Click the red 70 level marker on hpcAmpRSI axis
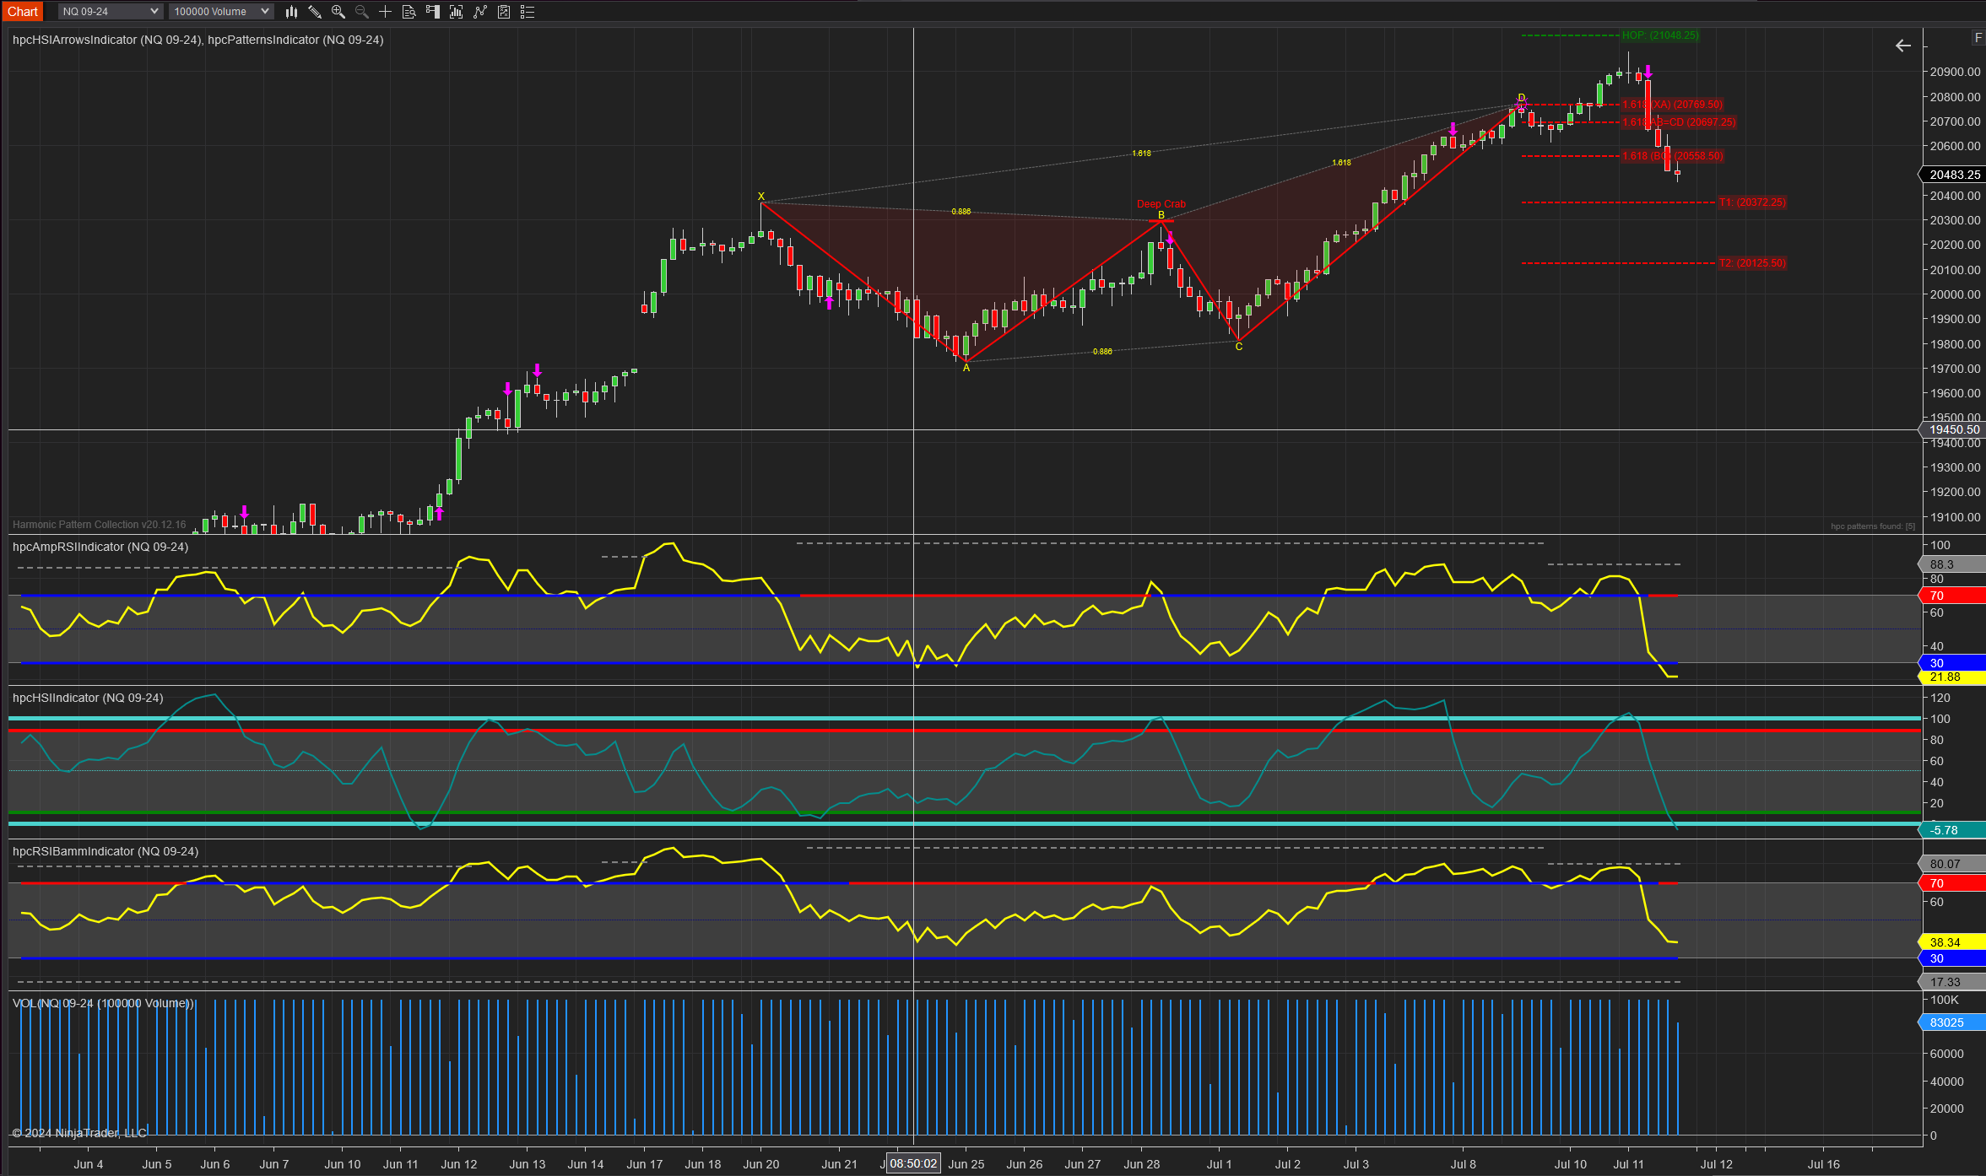The height and width of the screenshot is (1176, 1986). coord(1952,596)
